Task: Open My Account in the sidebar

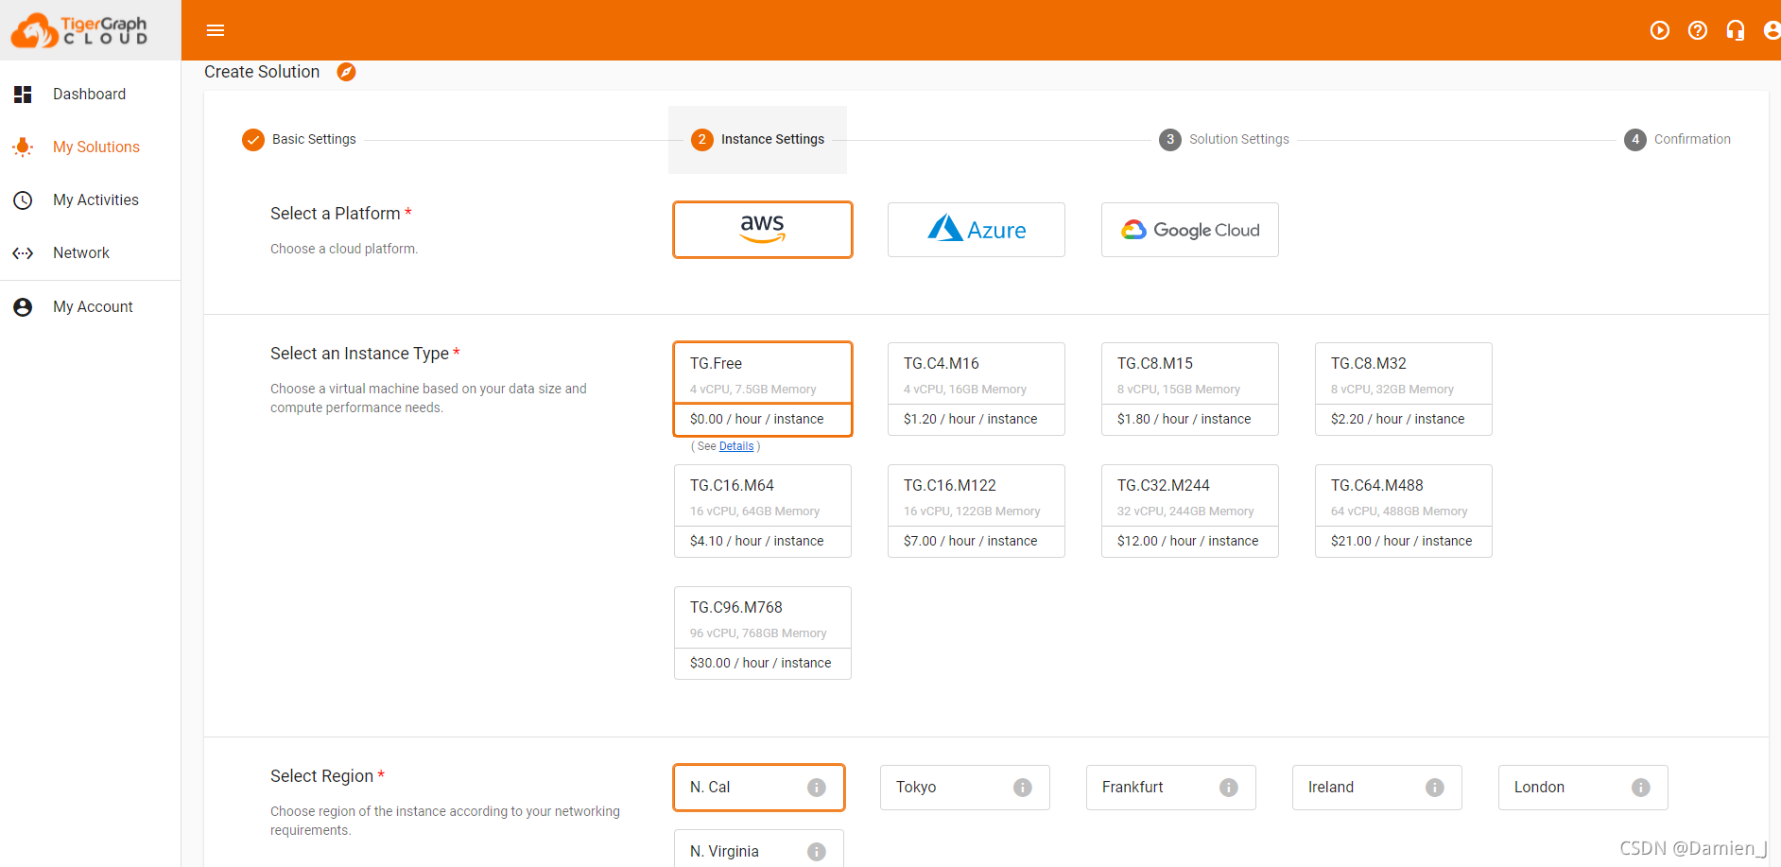Action: 91,307
